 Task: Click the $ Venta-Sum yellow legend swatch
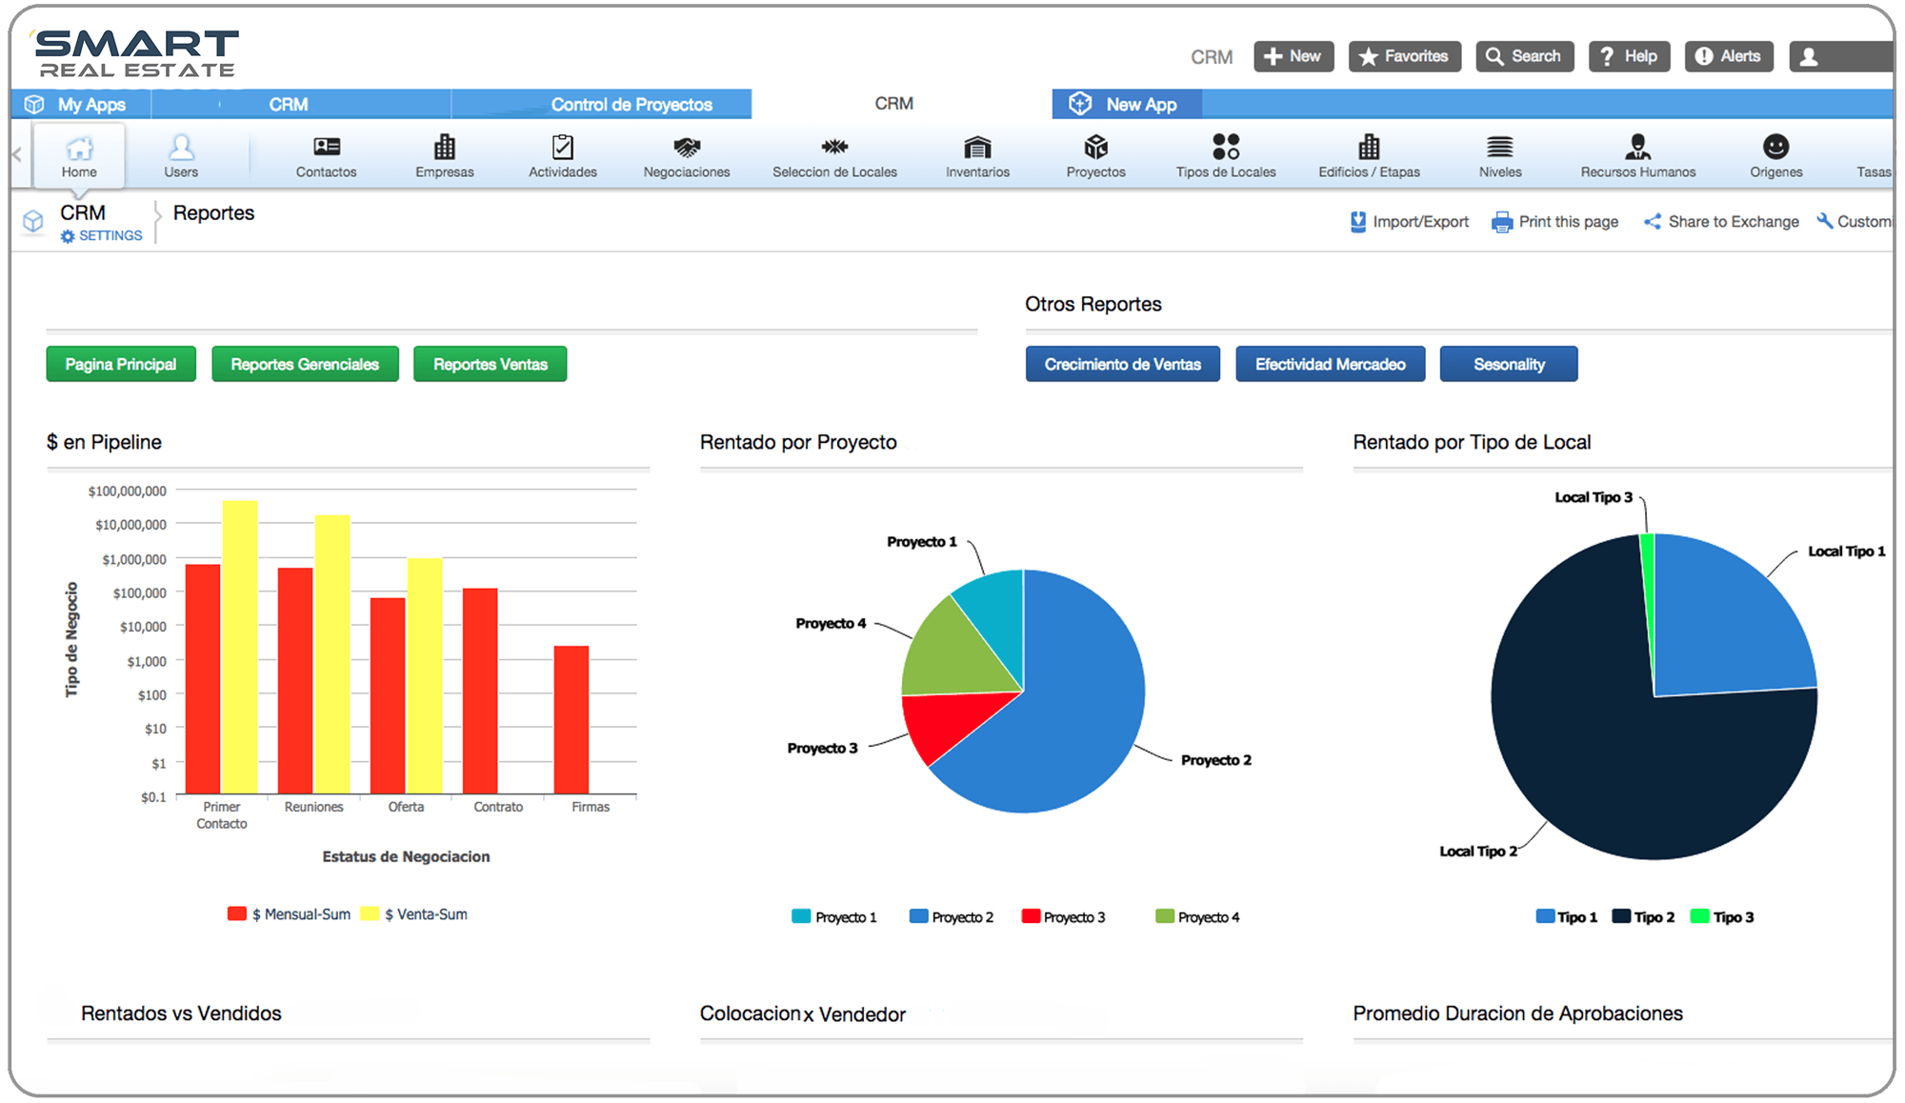[370, 913]
